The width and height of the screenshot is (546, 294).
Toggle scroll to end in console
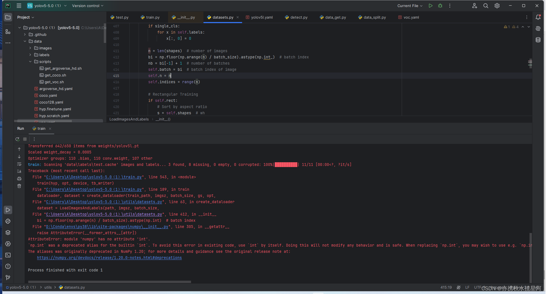pyautogui.click(x=19, y=171)
